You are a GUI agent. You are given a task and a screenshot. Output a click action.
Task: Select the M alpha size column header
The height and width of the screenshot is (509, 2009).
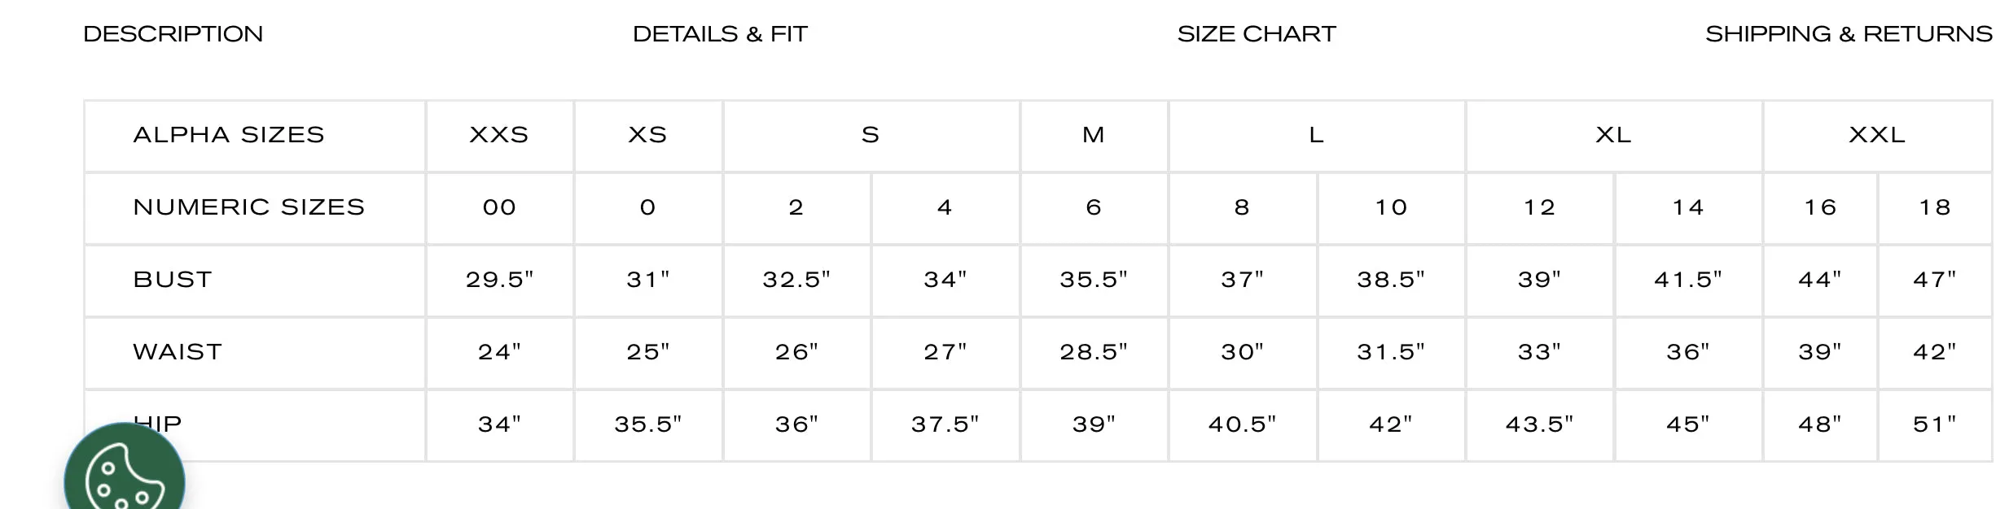pyautogui.click(x=1094, y=136)
